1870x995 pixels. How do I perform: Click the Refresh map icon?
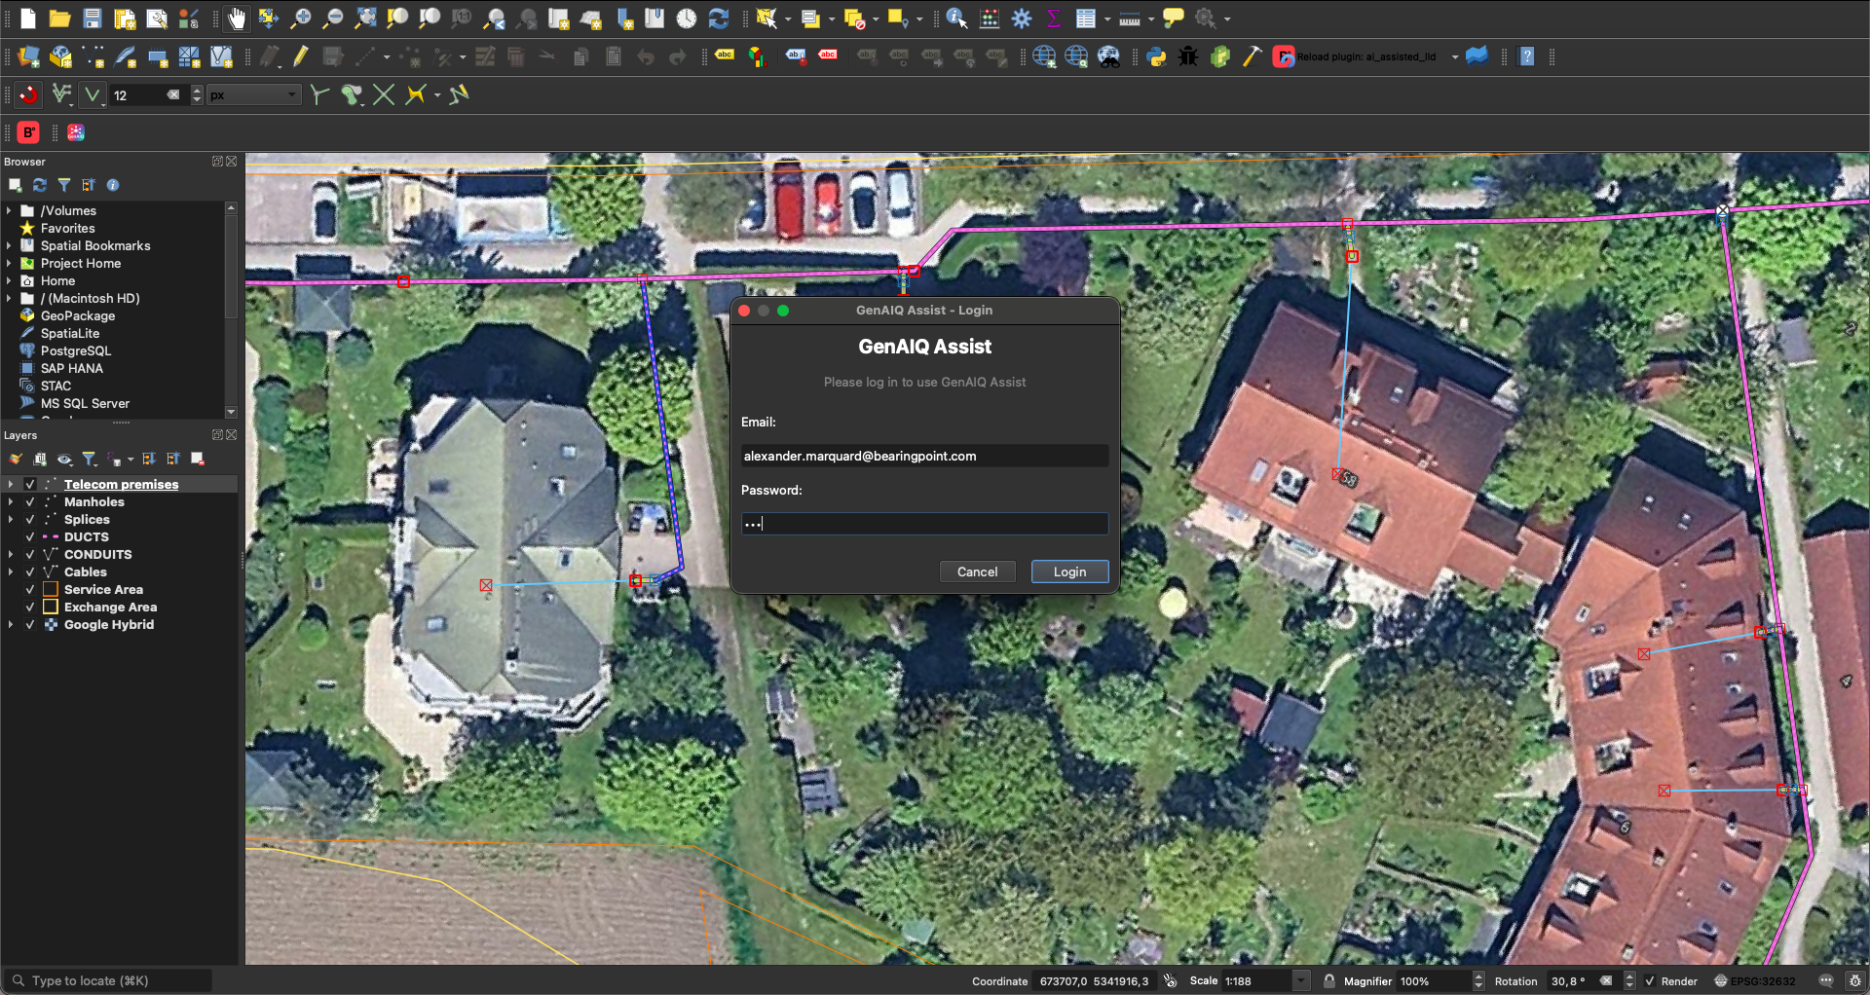coord(719,18)
